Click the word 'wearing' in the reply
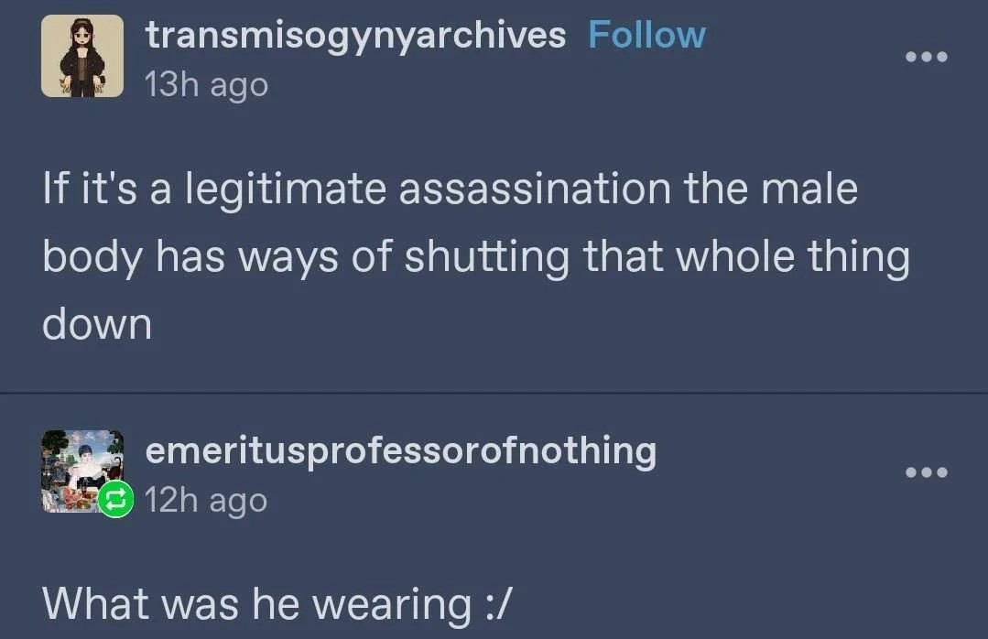Image resolution: width=988 pixels, height=639 pixels. coord(393,605)
